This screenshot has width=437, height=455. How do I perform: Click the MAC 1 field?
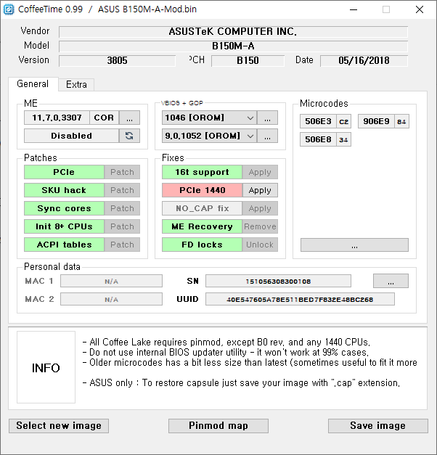click(x=111, y=281)
